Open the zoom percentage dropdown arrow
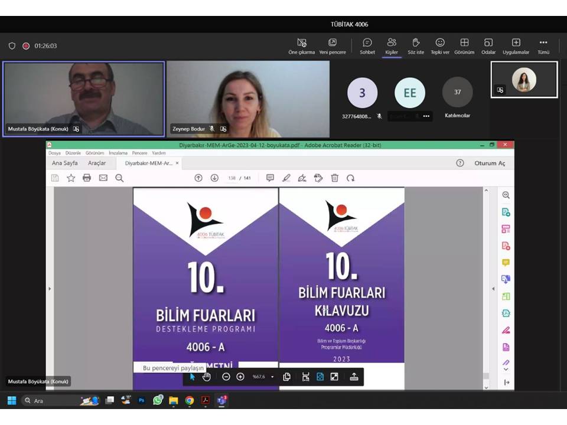 (x=272, y=377)
